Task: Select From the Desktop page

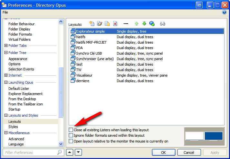Action: click(x=22, y=99)
